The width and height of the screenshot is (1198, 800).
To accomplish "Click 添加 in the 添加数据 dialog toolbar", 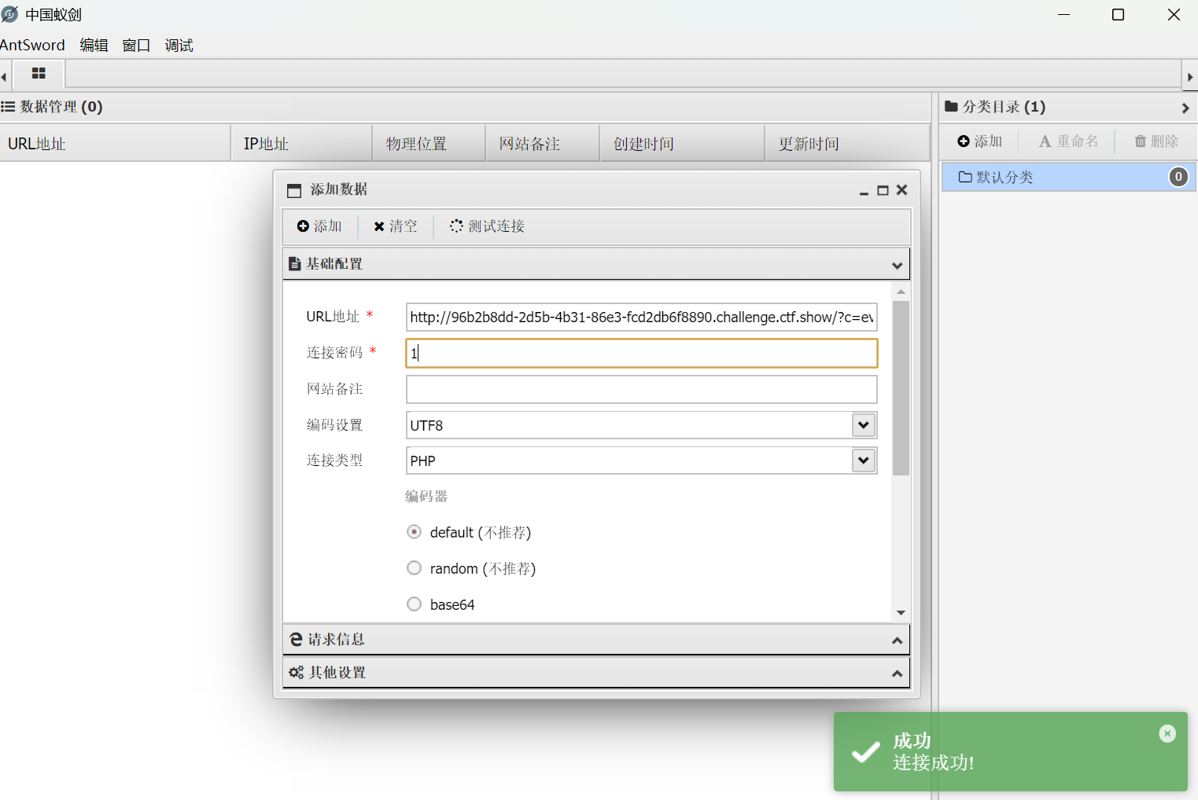I will [x=319, y=226].
